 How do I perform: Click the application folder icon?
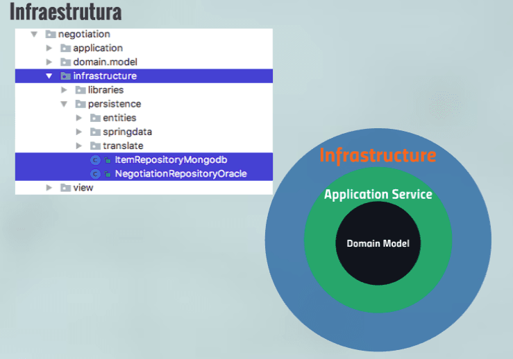tap(66, 49)
